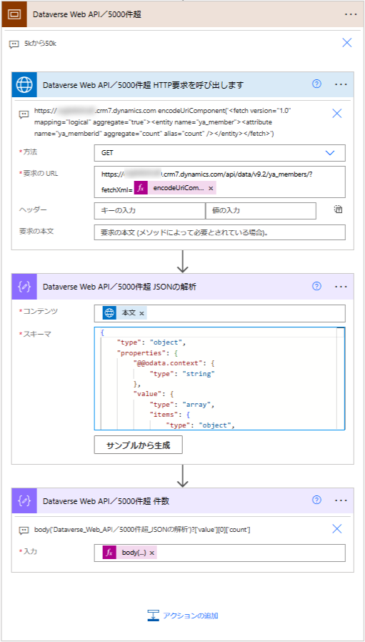Click アクションの追加 link
This screenshot has width=365, height=642.
pos(183,615)
